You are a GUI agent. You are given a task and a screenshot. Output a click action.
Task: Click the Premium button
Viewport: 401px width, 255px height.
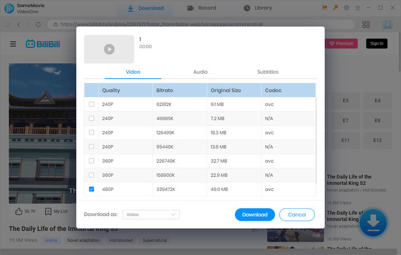(341, 43)
